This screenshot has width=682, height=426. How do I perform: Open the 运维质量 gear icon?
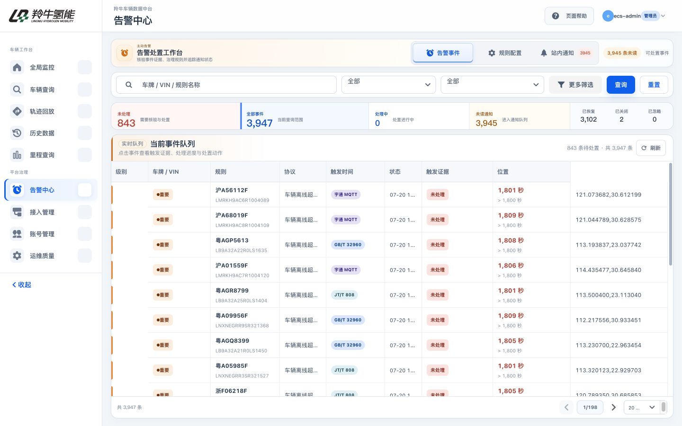tap(17, 256)
